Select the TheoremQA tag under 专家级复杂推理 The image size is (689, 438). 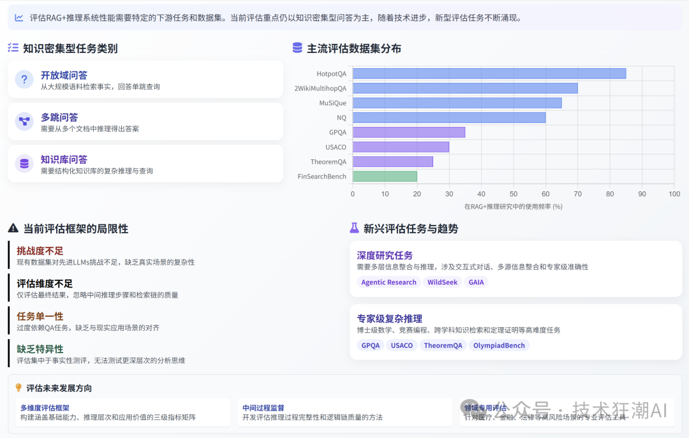[443, 346]
